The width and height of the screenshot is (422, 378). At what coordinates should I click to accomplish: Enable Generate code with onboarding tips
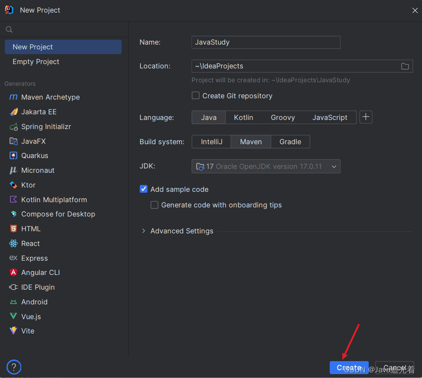coord(154,205)
